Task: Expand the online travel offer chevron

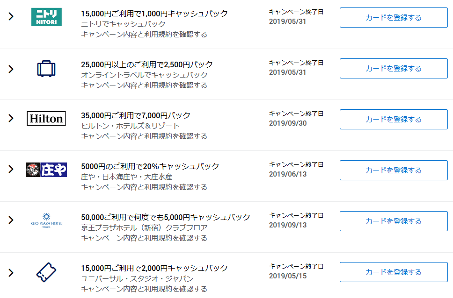Action: point(11,69)
